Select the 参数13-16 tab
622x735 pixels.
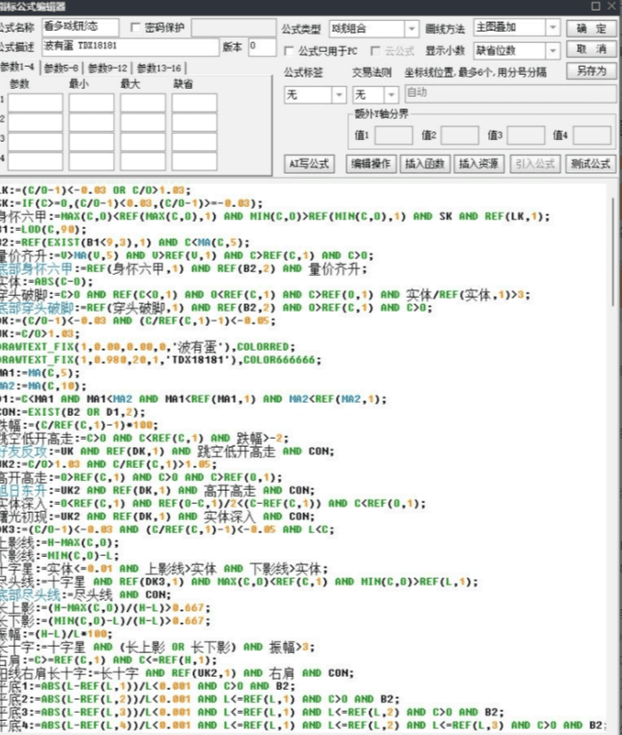pos(159,68)
